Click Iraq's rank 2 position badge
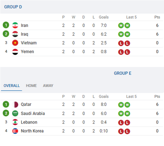 [6, 34]
